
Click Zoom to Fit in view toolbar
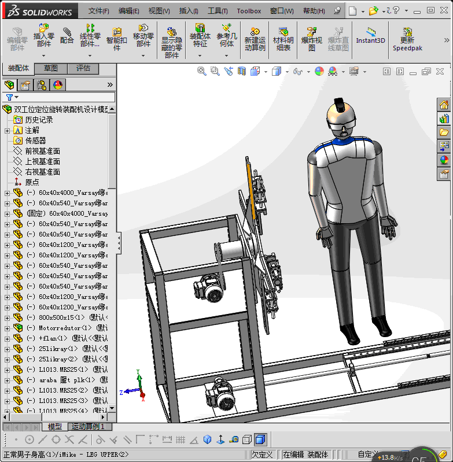(201, 71)
